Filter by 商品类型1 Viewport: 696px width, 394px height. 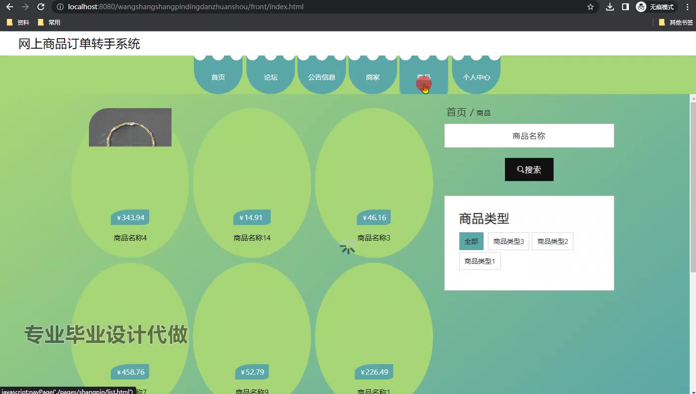479,261
